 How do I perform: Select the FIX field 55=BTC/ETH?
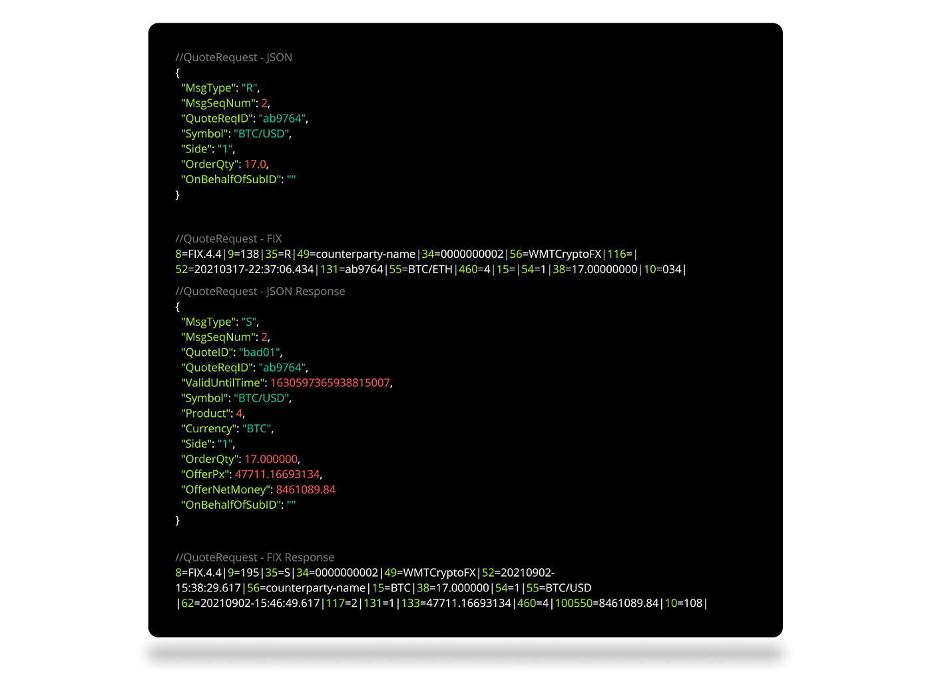pos(421,269)
